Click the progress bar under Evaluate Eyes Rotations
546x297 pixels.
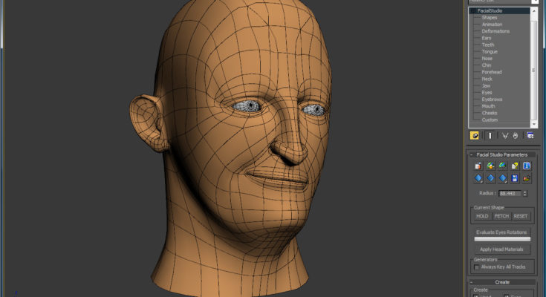(502, 239)
